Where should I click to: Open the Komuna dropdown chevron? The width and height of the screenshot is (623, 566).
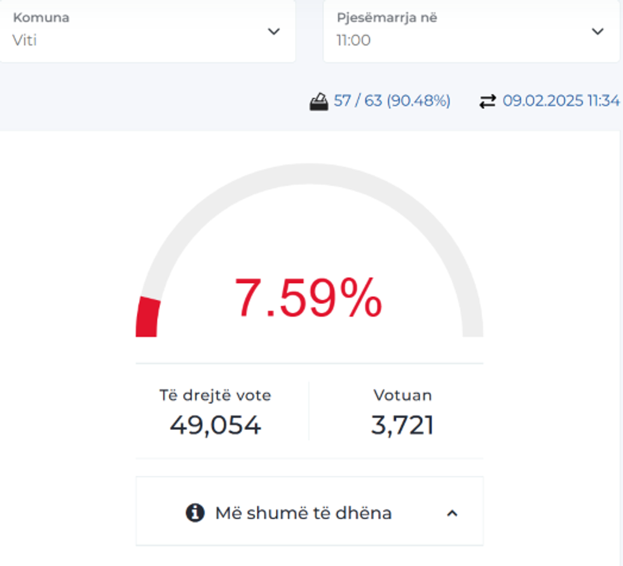[x=274, y=32]
